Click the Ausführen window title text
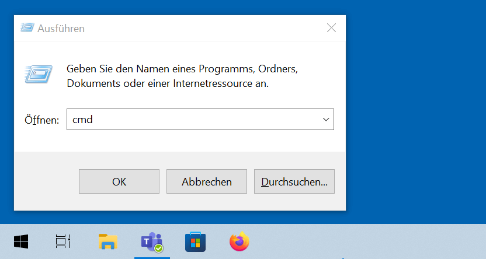 pos(61,29)
